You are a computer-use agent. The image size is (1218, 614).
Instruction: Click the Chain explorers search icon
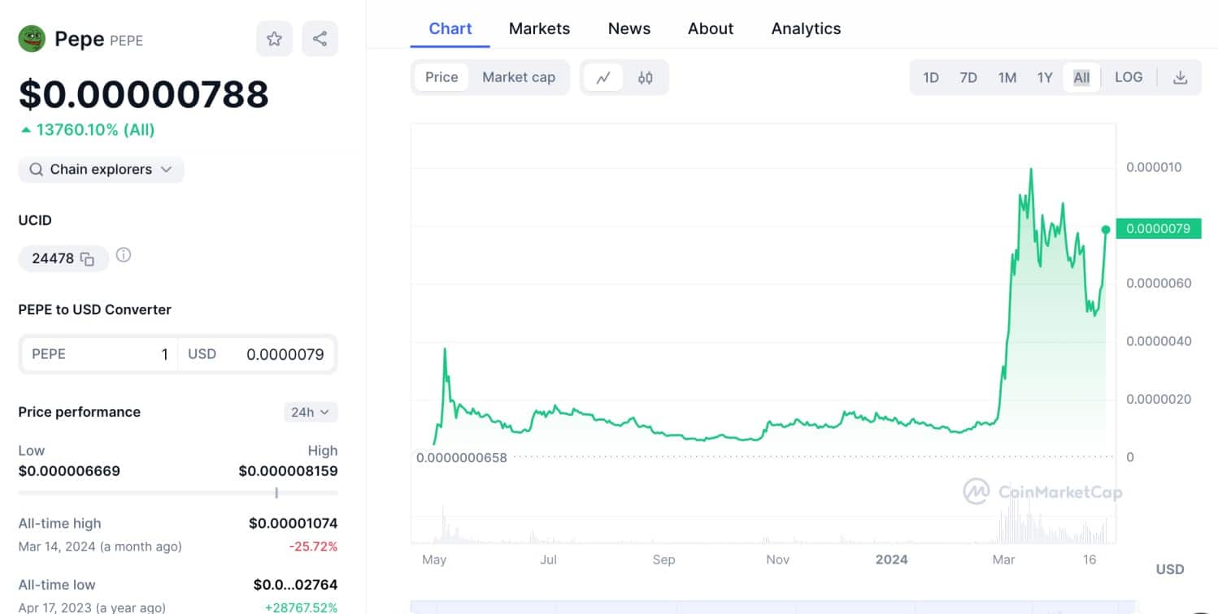36,170
